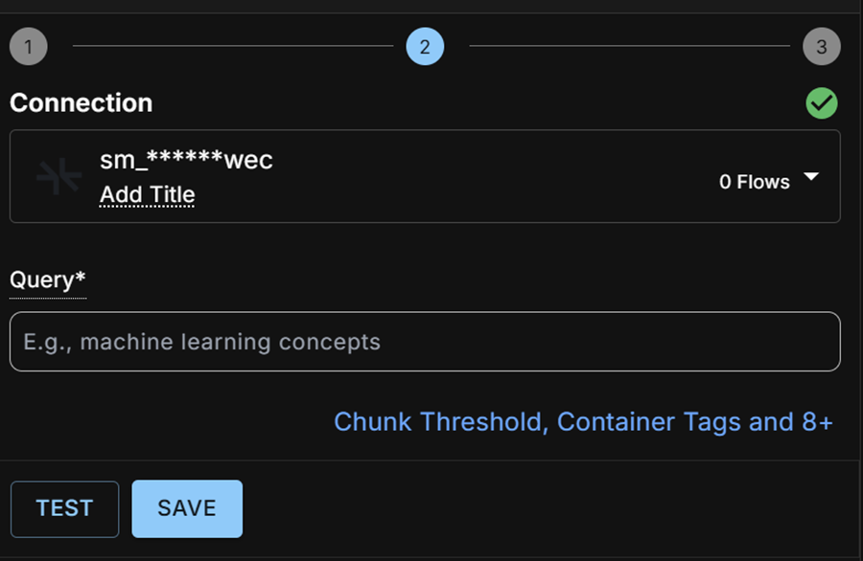Select the highlighted step 2 circle
Image resolution: width=863 pixels, height=561 pixels.
click(x=425, y=46)
